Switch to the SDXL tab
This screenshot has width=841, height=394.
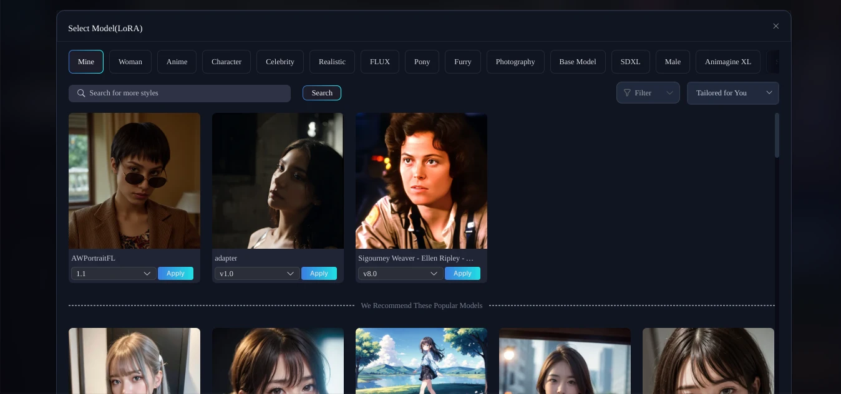pyautogui.click(x=631, y=62)
